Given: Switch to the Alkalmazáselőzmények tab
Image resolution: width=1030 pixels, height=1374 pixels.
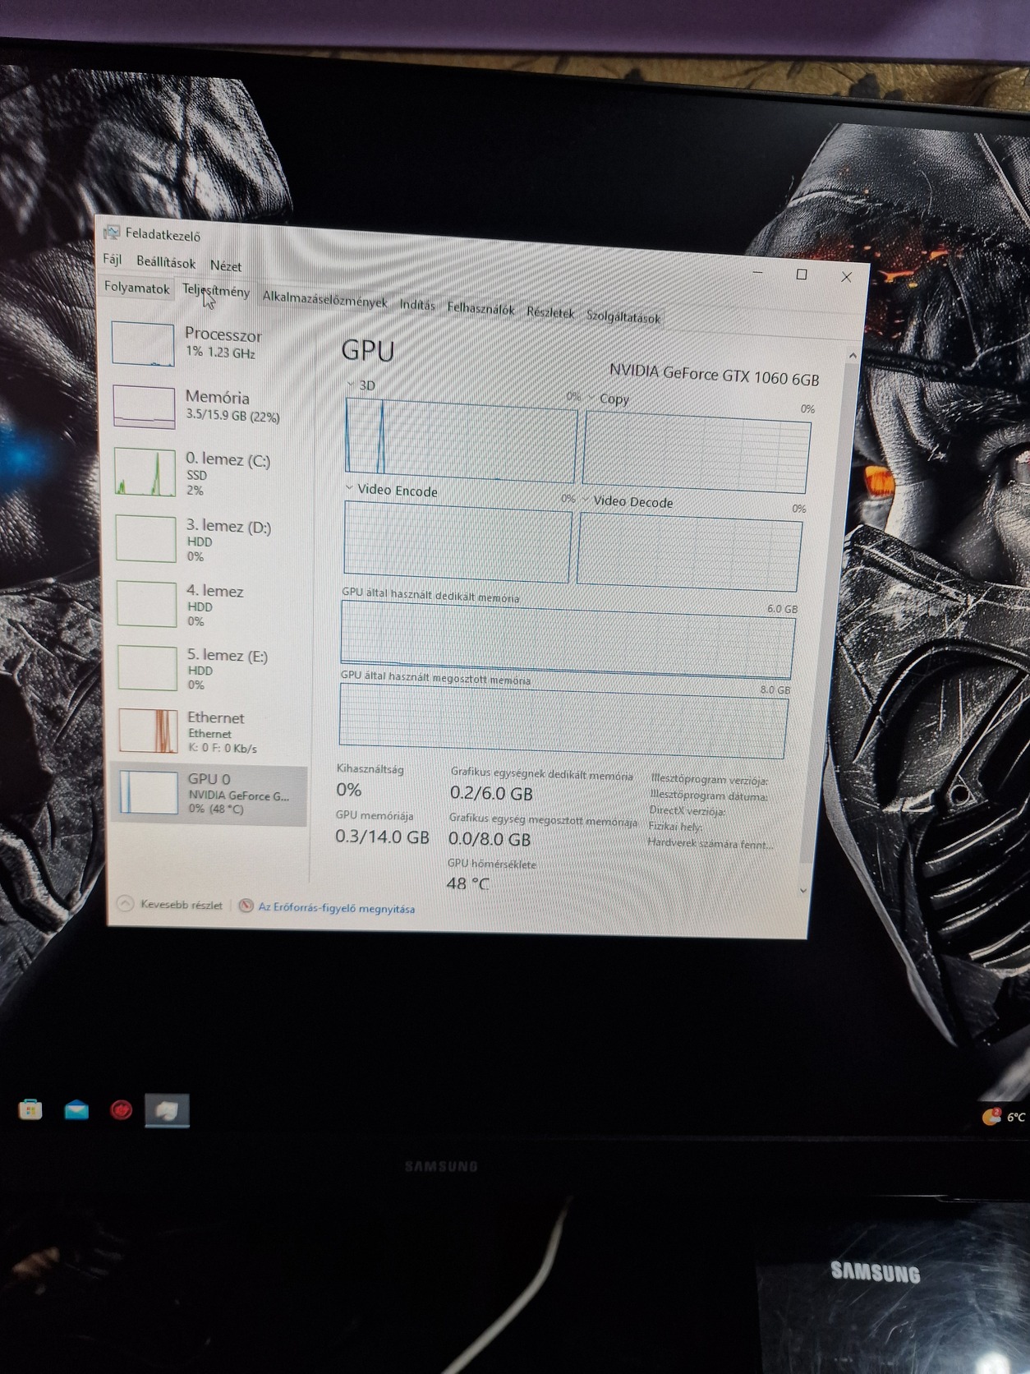Looking at the screenshot, I should click(324, 299).
